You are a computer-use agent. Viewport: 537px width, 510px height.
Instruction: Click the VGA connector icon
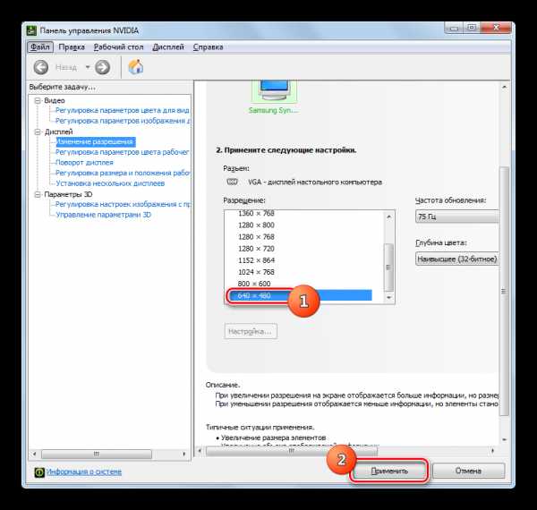pyautogui.click(x=233, y=183)
